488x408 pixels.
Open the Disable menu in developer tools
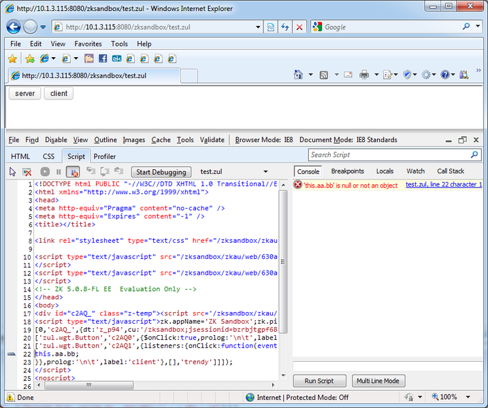tap(56, 140)
